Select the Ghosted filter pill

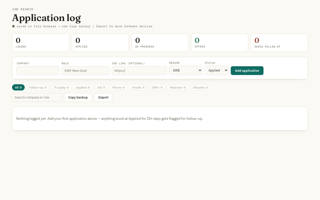click(x=200, y=87)
